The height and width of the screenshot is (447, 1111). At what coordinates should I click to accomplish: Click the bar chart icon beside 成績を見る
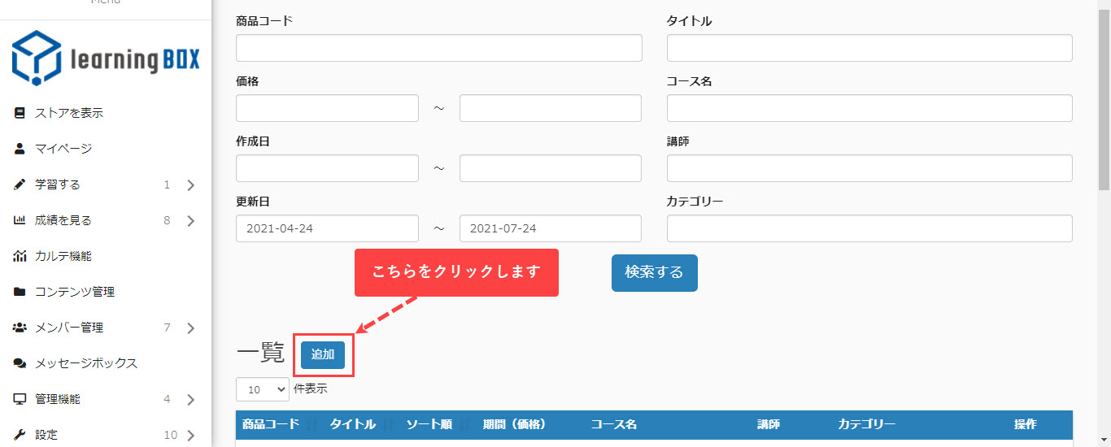tap(20, 220)
